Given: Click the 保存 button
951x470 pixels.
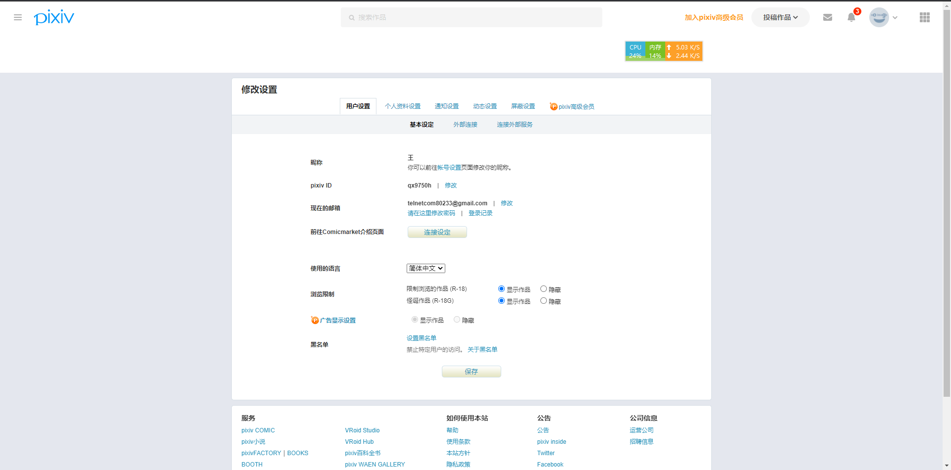Looking at the screenshot, I should pyautogui.click(x=471, y=372).
